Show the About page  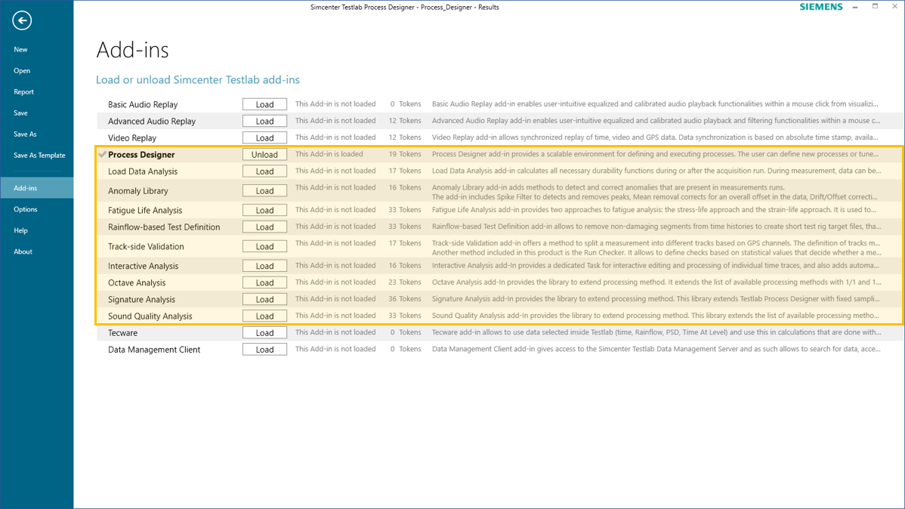coord(23,252)
